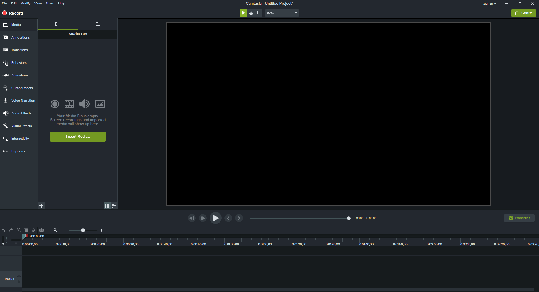Click the Split clip icon on timeline toolbar
This screenshot has height=292, width=539.
pos(41,230)
